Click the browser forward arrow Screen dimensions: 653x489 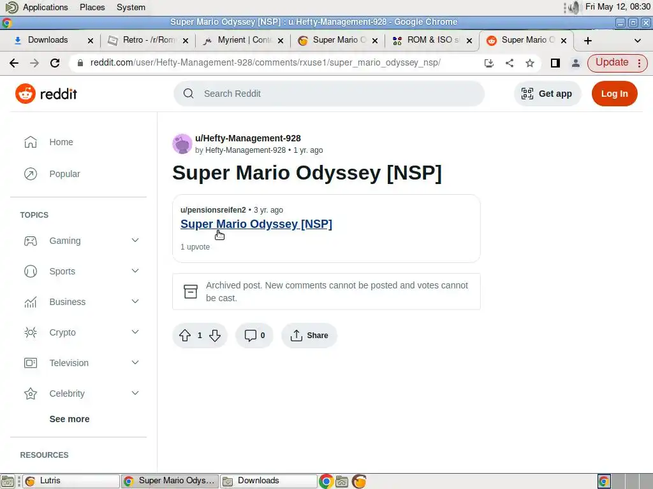point(34,63)
